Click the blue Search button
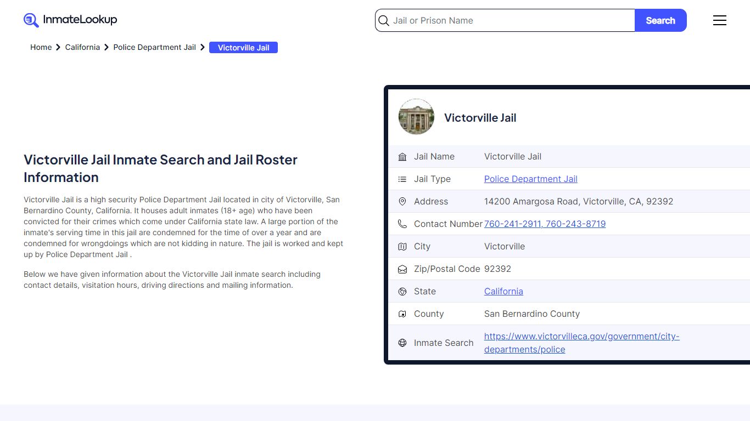This screenshot has height=421, width=750. point(661,20)
